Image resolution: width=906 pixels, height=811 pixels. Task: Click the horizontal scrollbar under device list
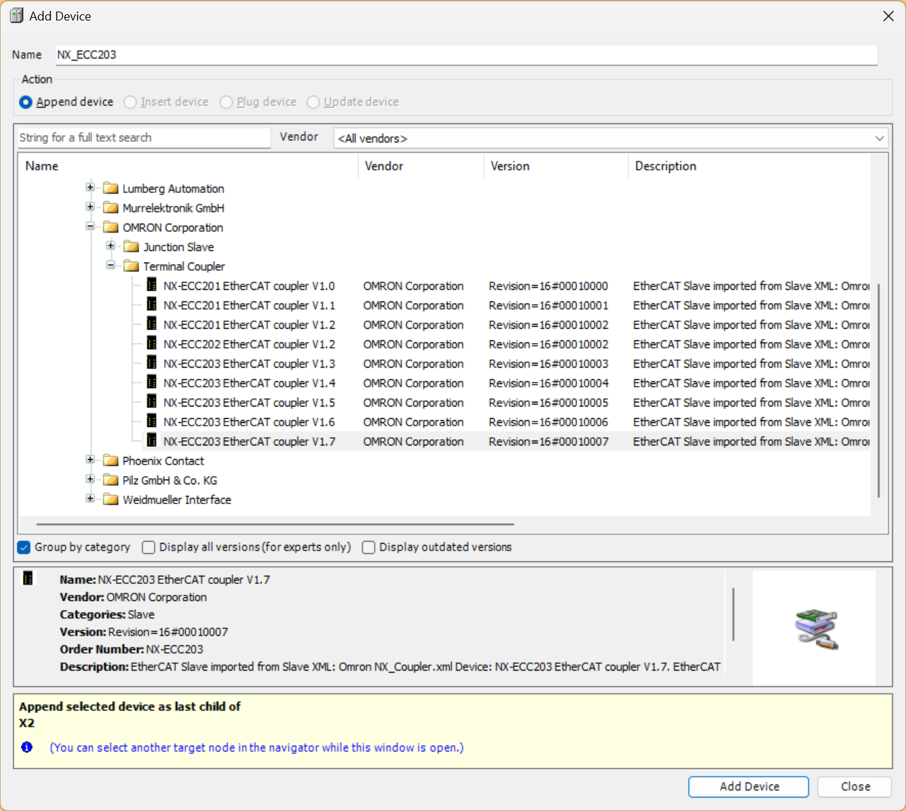click(276, 525)
